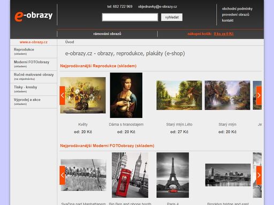Open rámování obrazů menu item
This screenshot has height=205, width=274.
pyautogui.click(x=107, y=34)
